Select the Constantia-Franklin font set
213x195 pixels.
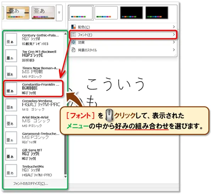pyautogui.click(x=34, y=89)
